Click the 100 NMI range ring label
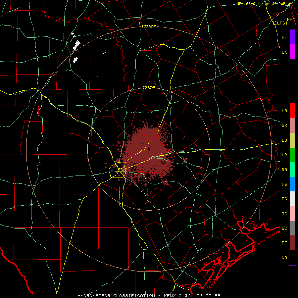The width and height of the screenshot is (298, 298). click(x=149, y=26)
